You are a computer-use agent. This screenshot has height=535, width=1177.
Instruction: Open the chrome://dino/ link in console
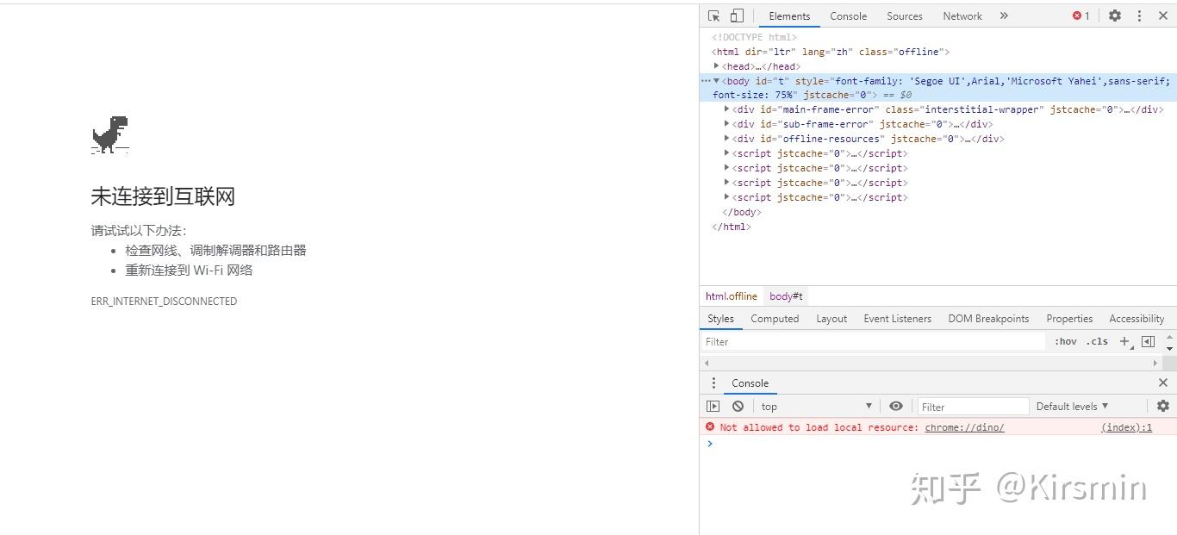pyautogui.click(x=964, y=427)
